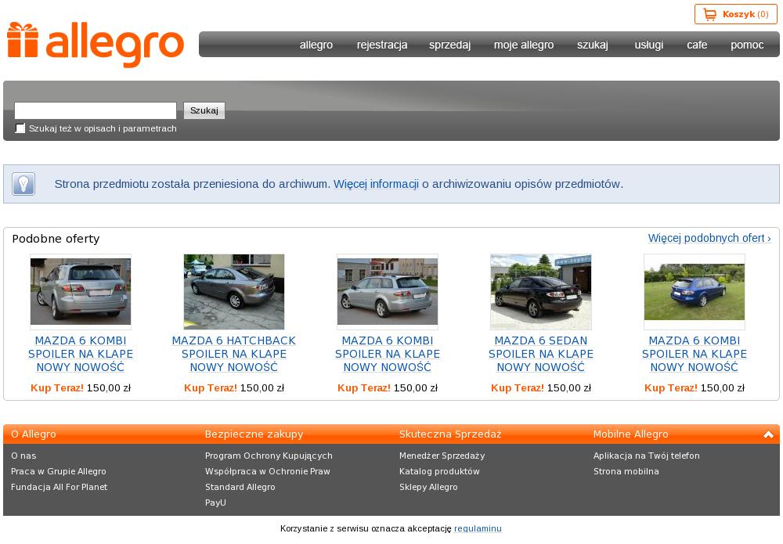The image size is (783, 544).
Task: Open Strona mobilna footer link
Action: 626,471
